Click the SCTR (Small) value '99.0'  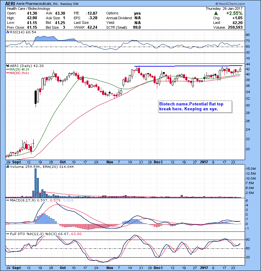pyautogui.click(x=137, y=27)
